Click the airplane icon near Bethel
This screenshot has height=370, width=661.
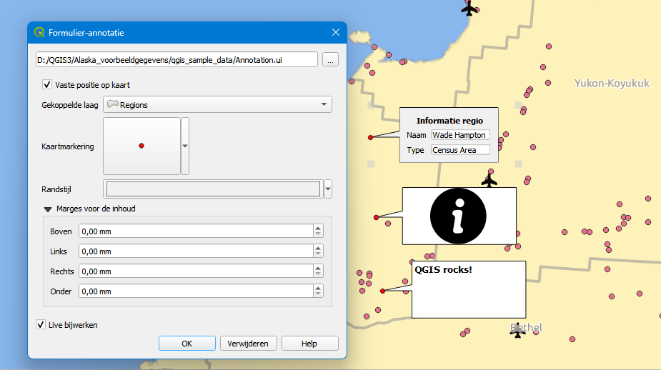coord(517,331)
